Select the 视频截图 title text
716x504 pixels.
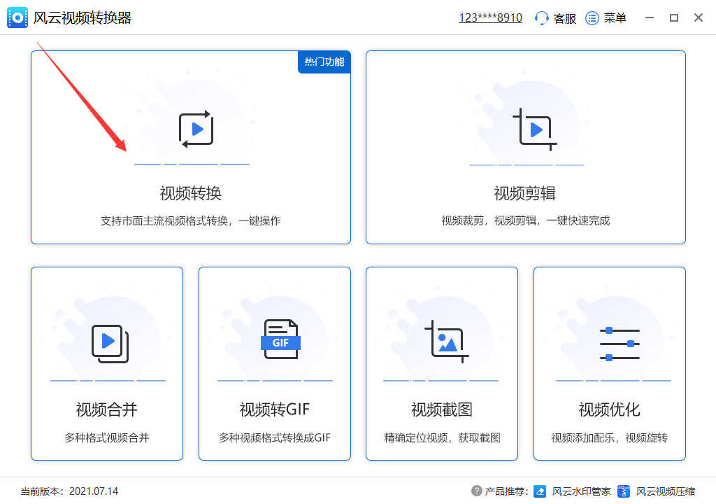pyautogui.click(x=442, y=409)
